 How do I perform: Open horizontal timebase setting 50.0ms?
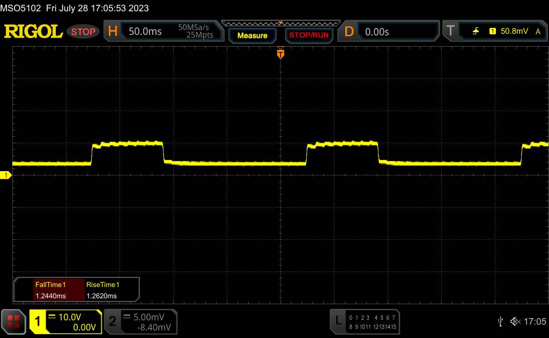click(164, 31)
